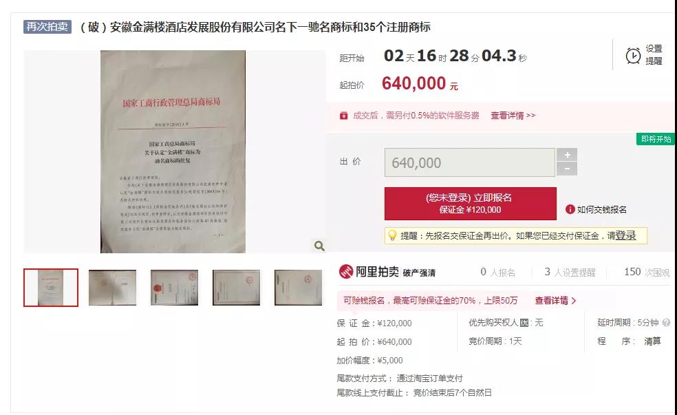Open 查看详情 >> for software service fee

click(513, 116)
